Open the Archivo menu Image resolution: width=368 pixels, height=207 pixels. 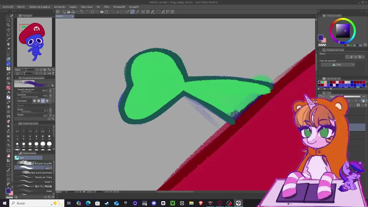point(8,7)
